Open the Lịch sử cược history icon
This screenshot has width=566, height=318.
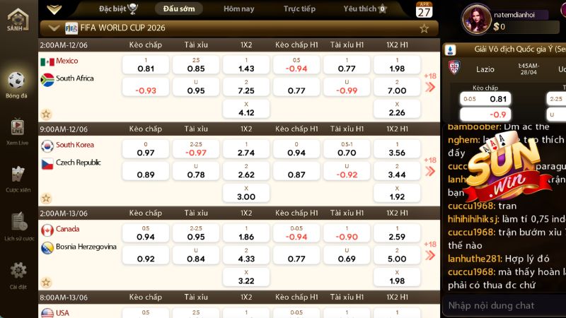[x=18, y=221]
